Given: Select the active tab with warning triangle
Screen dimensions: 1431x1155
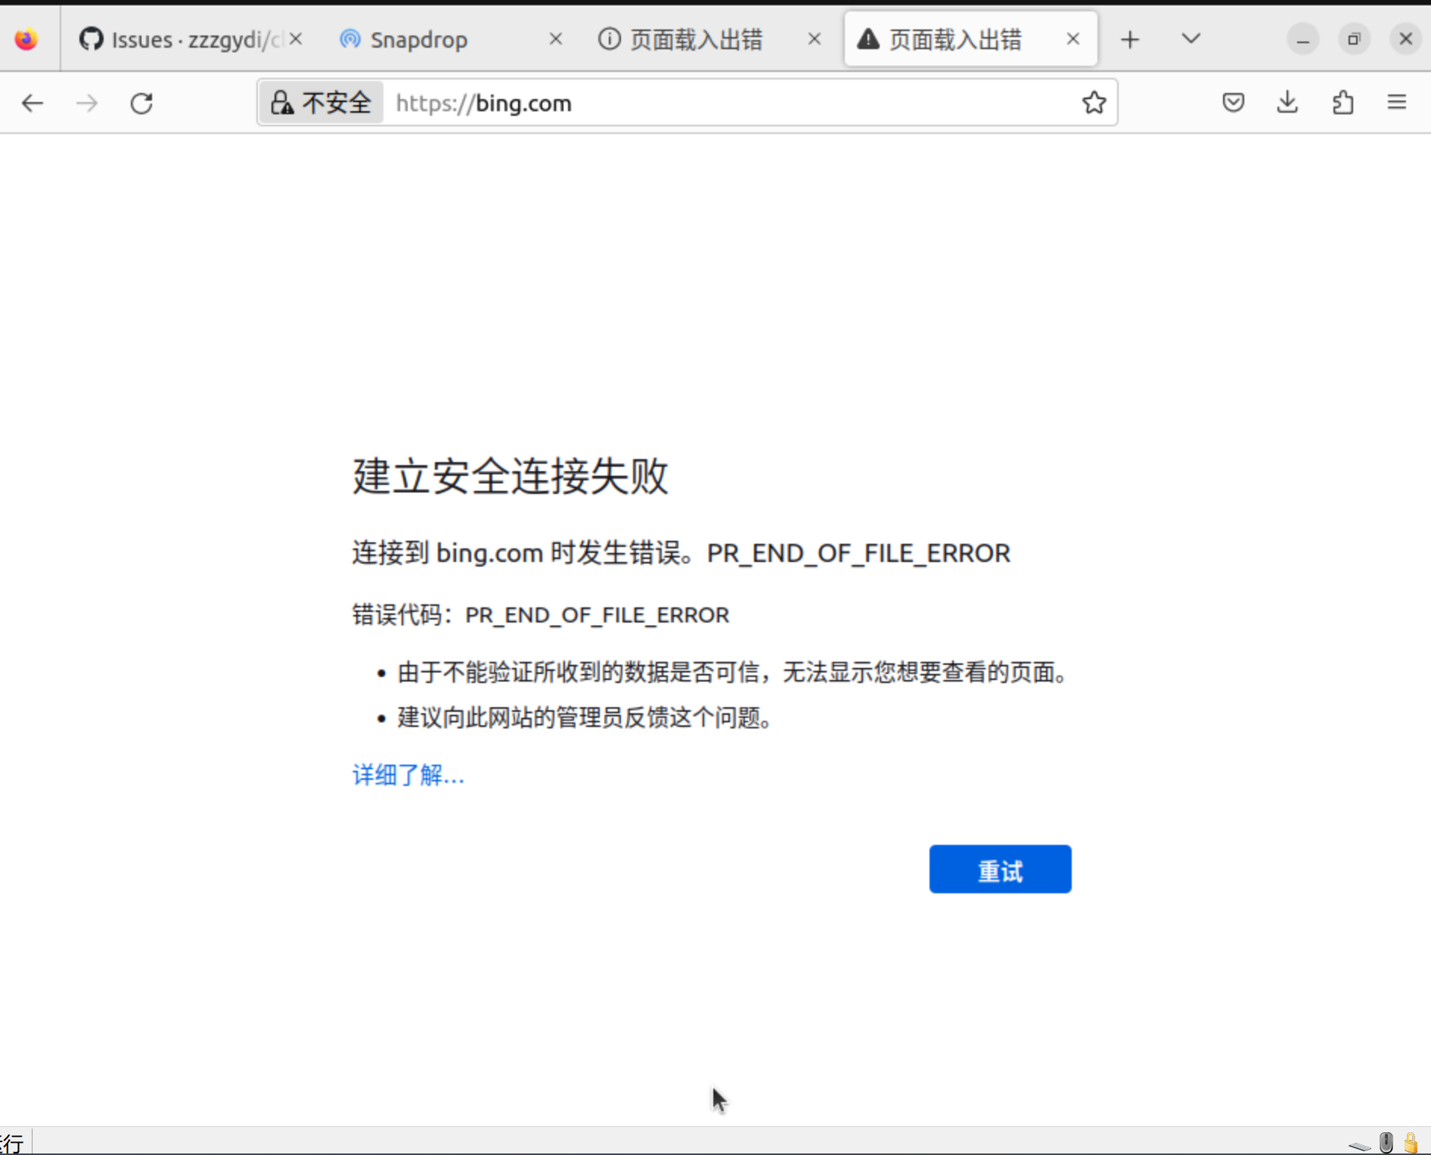Looking at the screenshot, I should point(971,39).
